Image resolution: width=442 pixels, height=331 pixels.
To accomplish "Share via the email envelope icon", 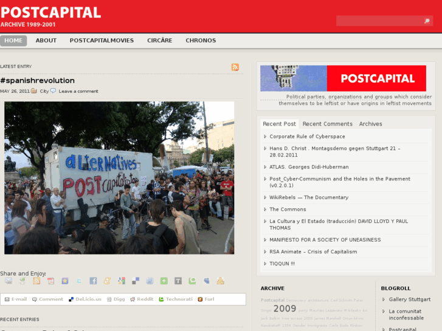I will coord(9,281).
